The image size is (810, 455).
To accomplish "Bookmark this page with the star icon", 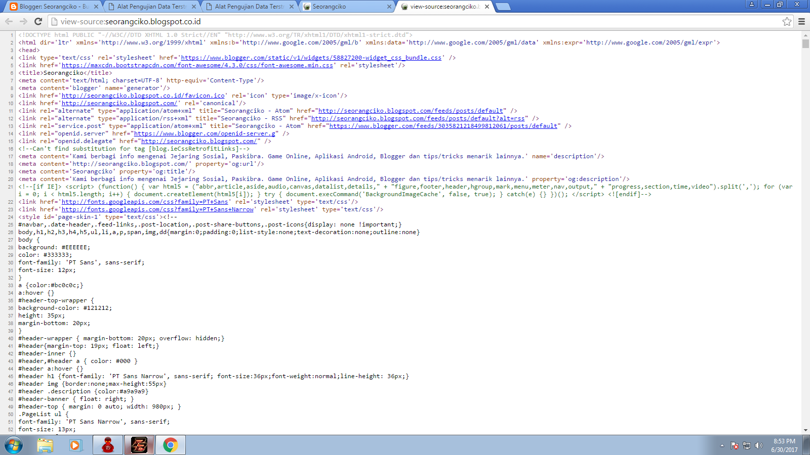I will (x=787, y=21).
